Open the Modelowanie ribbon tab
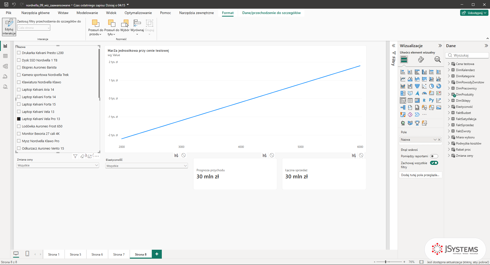The image size is (490, 265). coord(87,13)
